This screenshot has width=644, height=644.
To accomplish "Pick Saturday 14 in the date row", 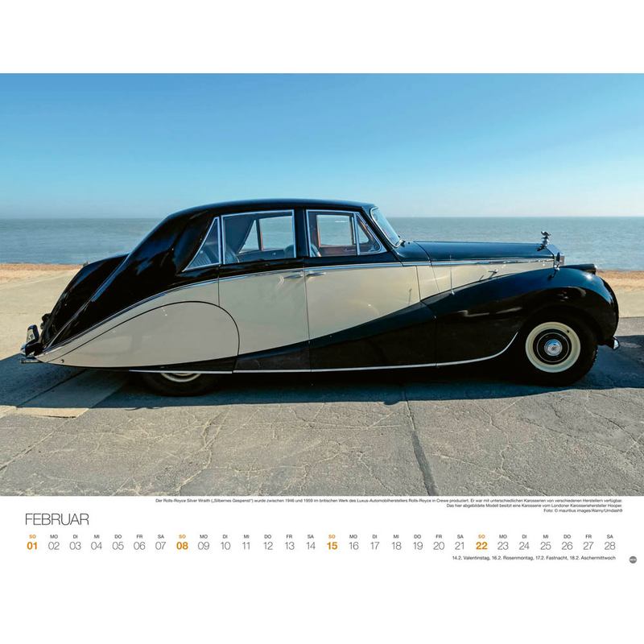I will (x=310, y=546).
